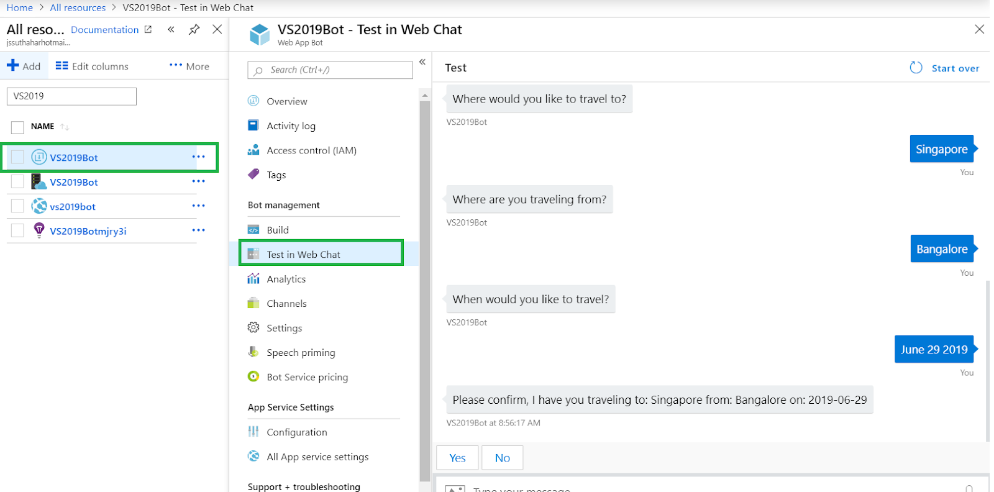Image resolution: width=994 pixels, height=492 pixels.
Task: Click the Web App Bot icon for VS2019Bot
Action: point(39,157)
